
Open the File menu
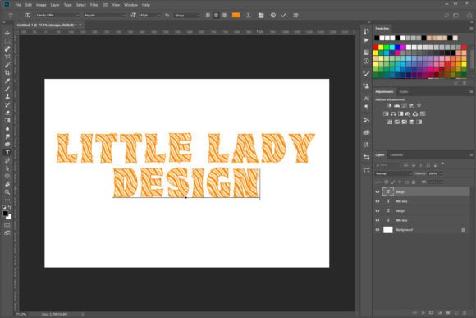pos(18,5)
